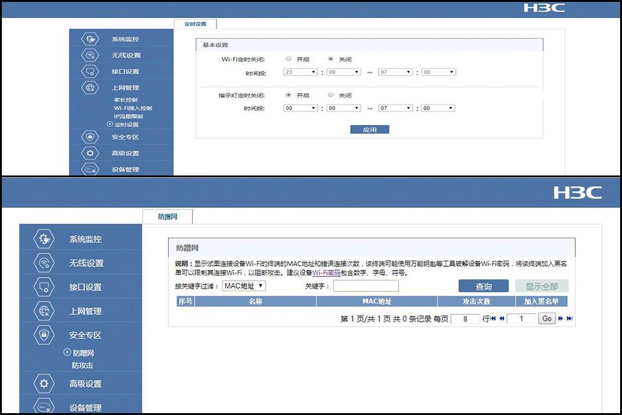Open indicator light start hour dropdown
This screenshot has width=622, height=415.
point(300,108)
